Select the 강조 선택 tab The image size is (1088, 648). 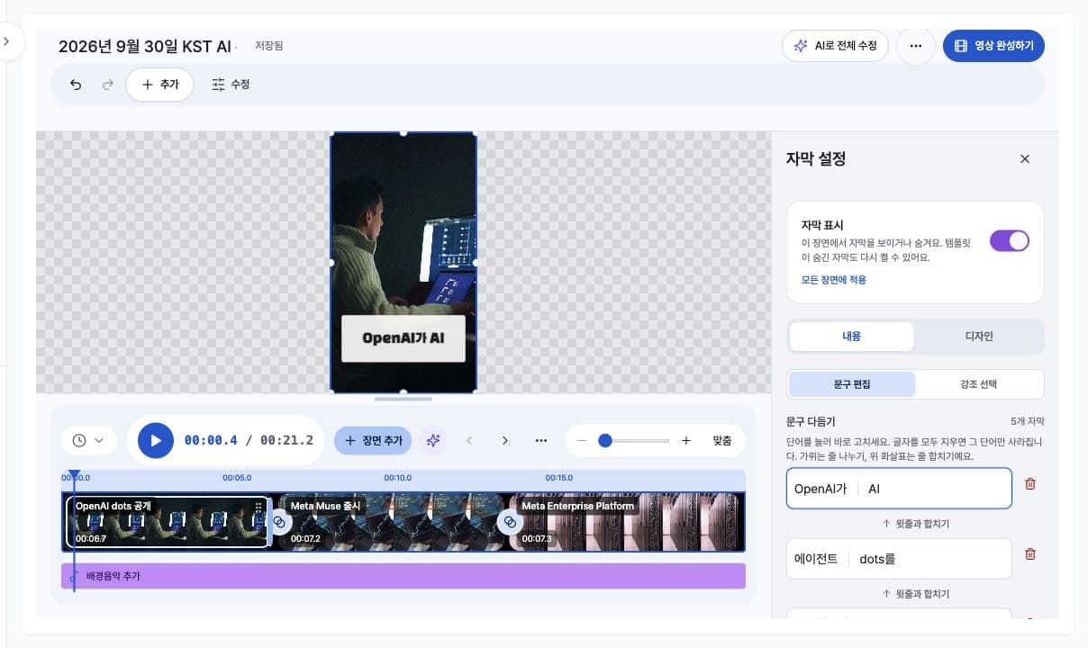coord(979,384)
